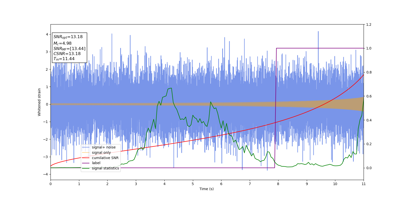Click the SNR_opt=13.18 annotation text

pos(68,37)
